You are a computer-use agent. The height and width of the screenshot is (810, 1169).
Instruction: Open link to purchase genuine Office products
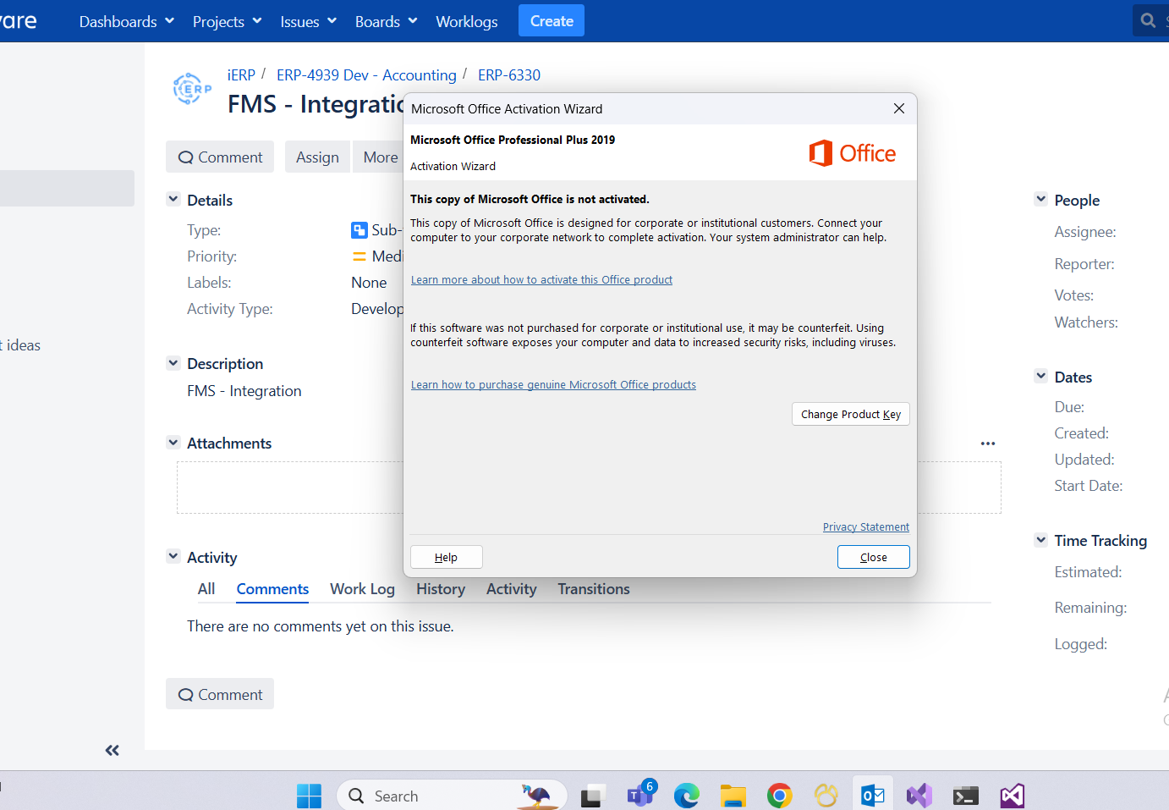point(553,385)
